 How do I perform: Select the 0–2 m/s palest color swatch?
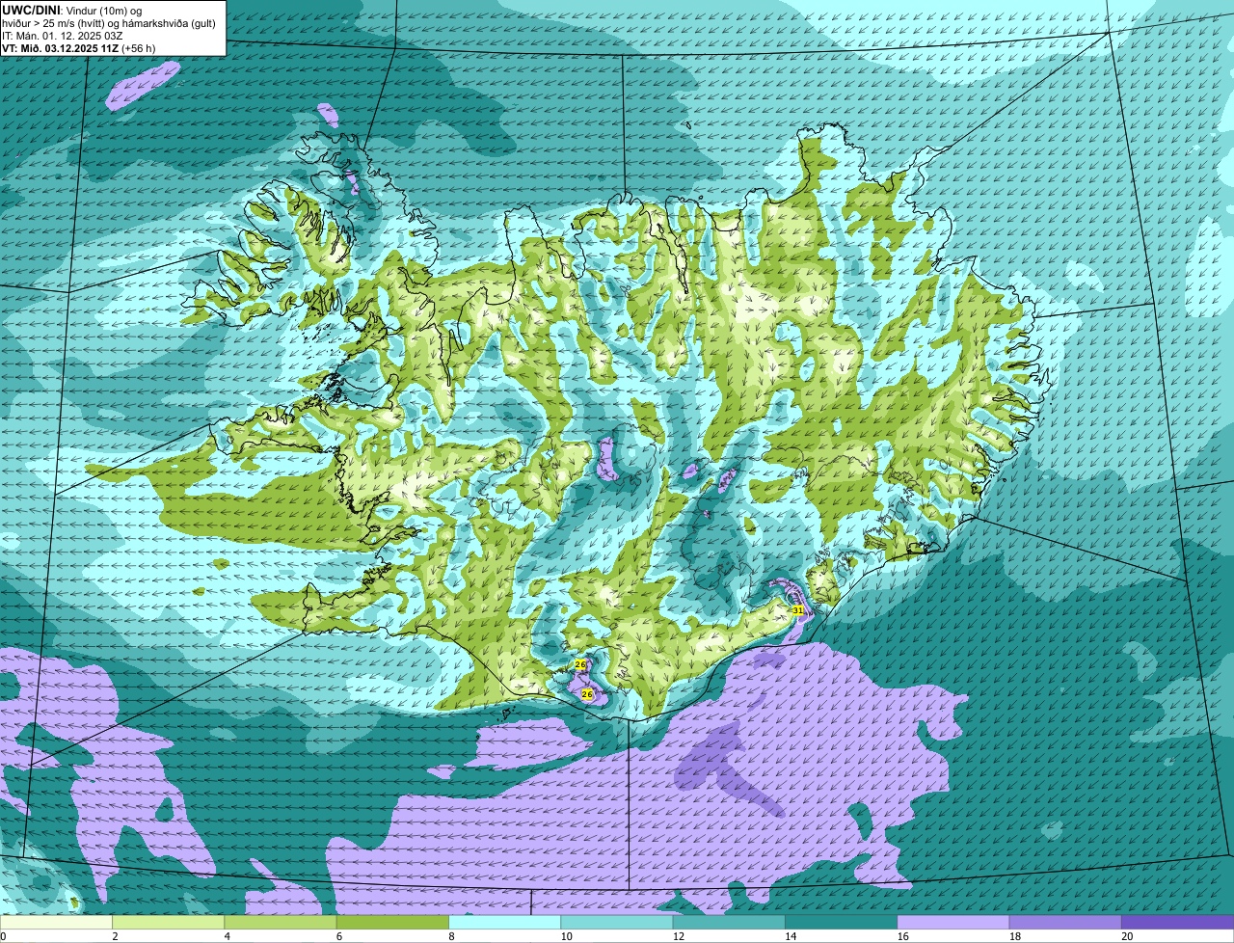click(x=56, y=923)
